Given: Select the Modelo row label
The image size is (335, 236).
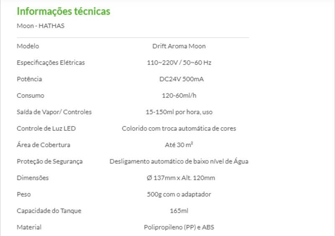Looking at the screenshot, I should coord(28,46).
